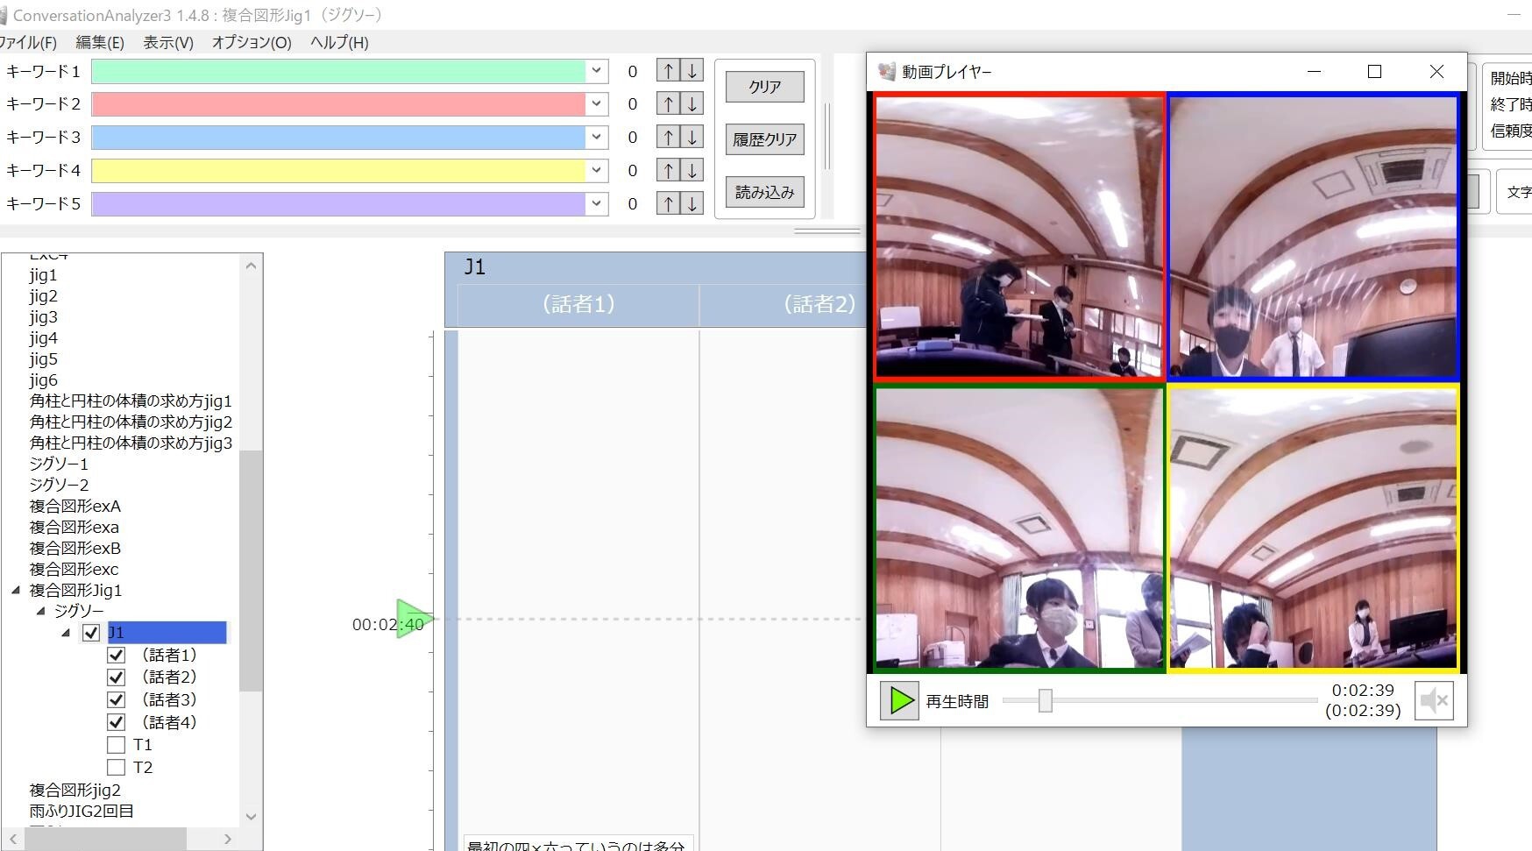The image size is (1532, 851).
Task: Click tree horizontal scroll right arrow
Action: point(228,839)
